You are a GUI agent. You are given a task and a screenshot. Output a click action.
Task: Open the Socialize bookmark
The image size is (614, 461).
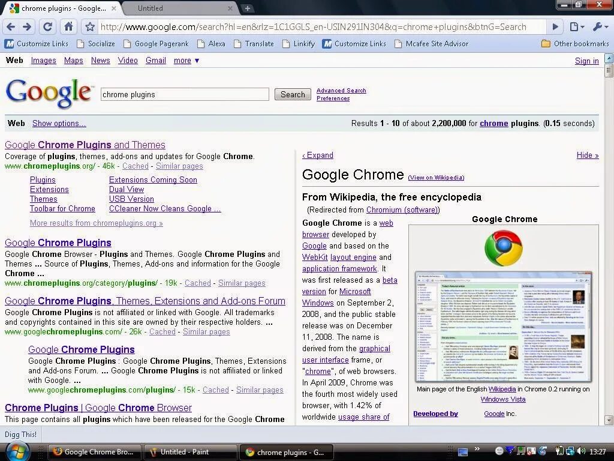(x=97, y=43)
